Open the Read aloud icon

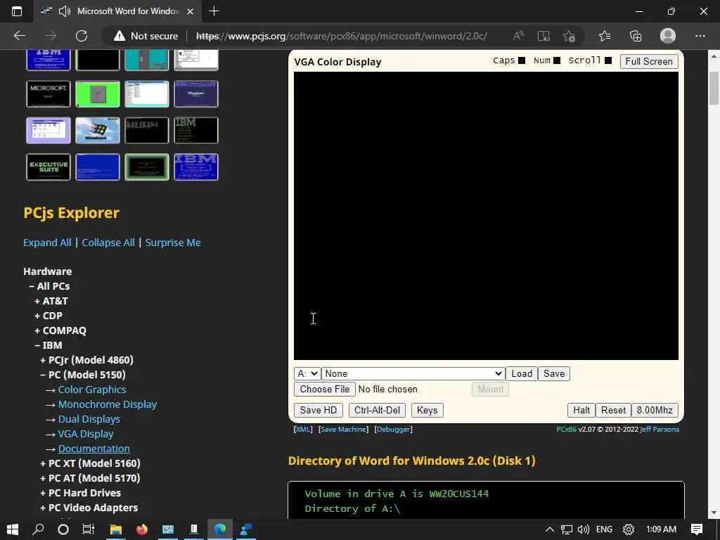(x=518, y=36)
